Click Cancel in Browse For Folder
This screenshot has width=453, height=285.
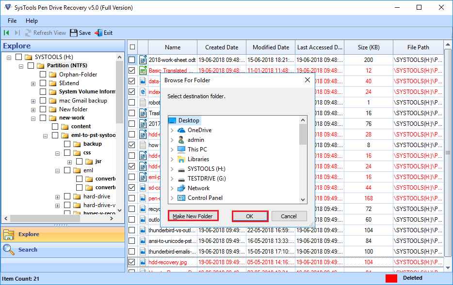click(x=289, y=216)
